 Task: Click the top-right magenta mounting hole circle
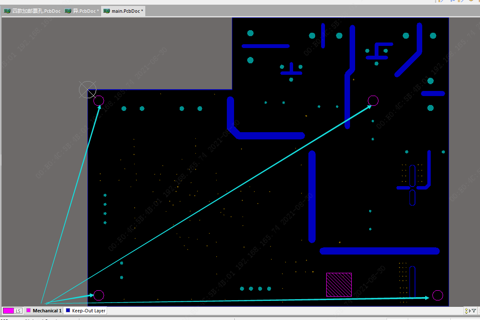tap(373, 101)
